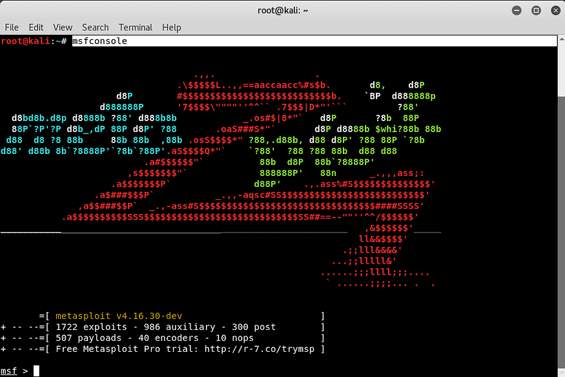565x377 pixels.
Task: Click the '507 payloads' line
Action: (154, 338)
